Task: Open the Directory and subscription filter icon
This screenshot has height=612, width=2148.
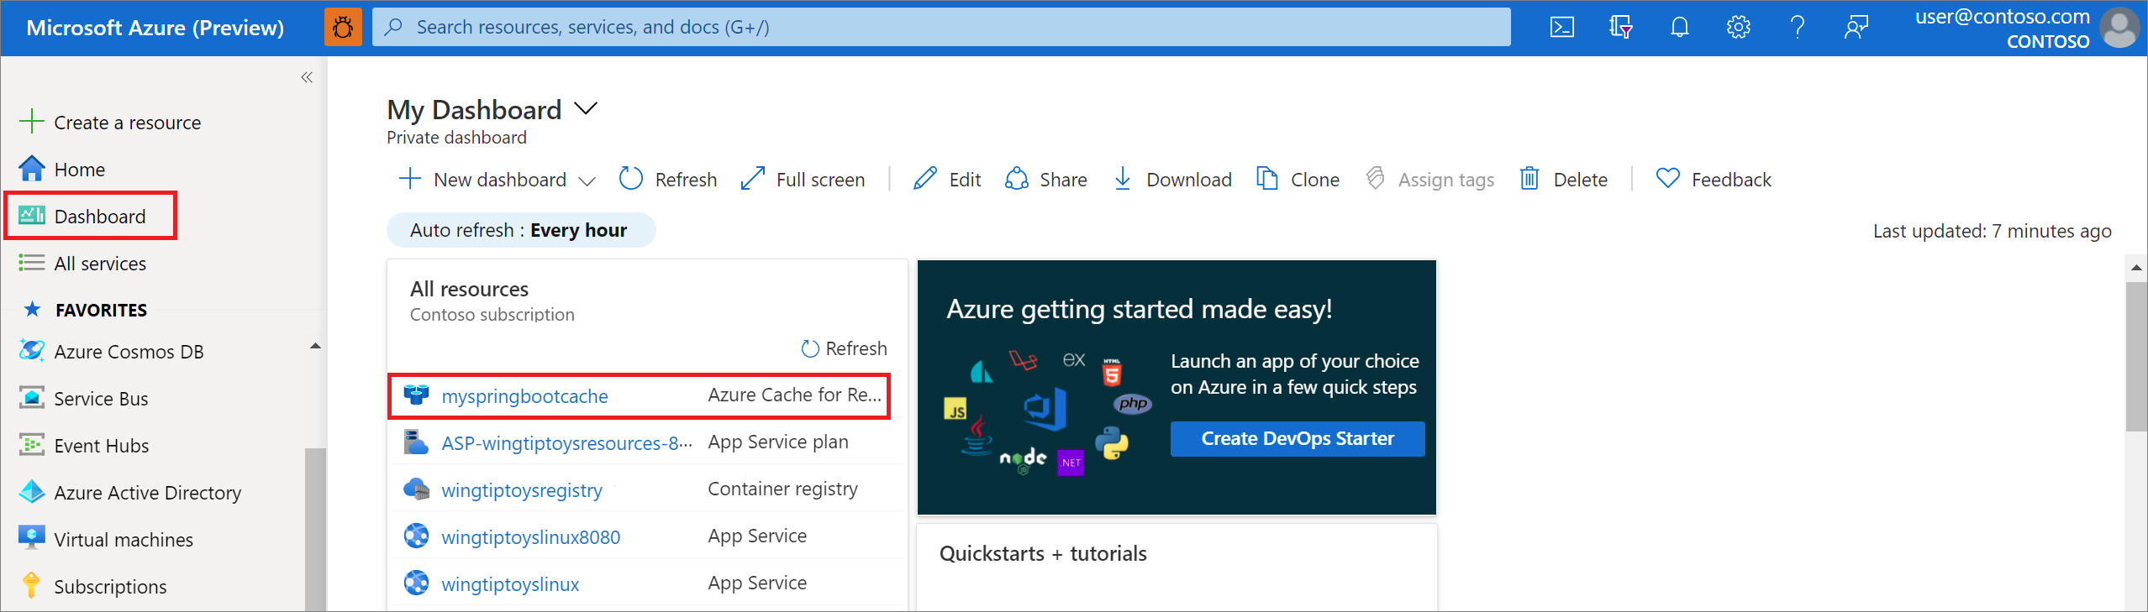Action: tap(1621, 28)
